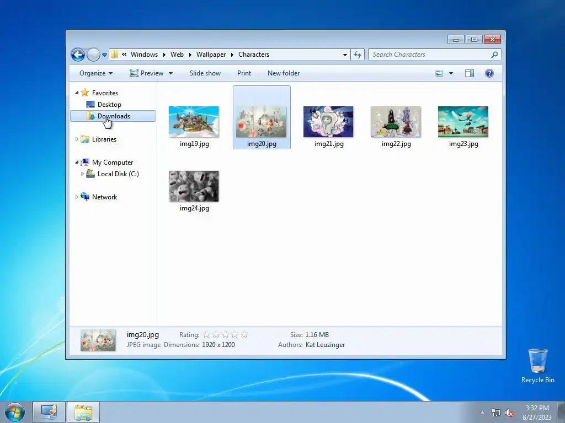The height and width of the screenshot is (423, 565).
Task: Expand the arrow after Windows breadcrumb
Action: tap(164, 55)
